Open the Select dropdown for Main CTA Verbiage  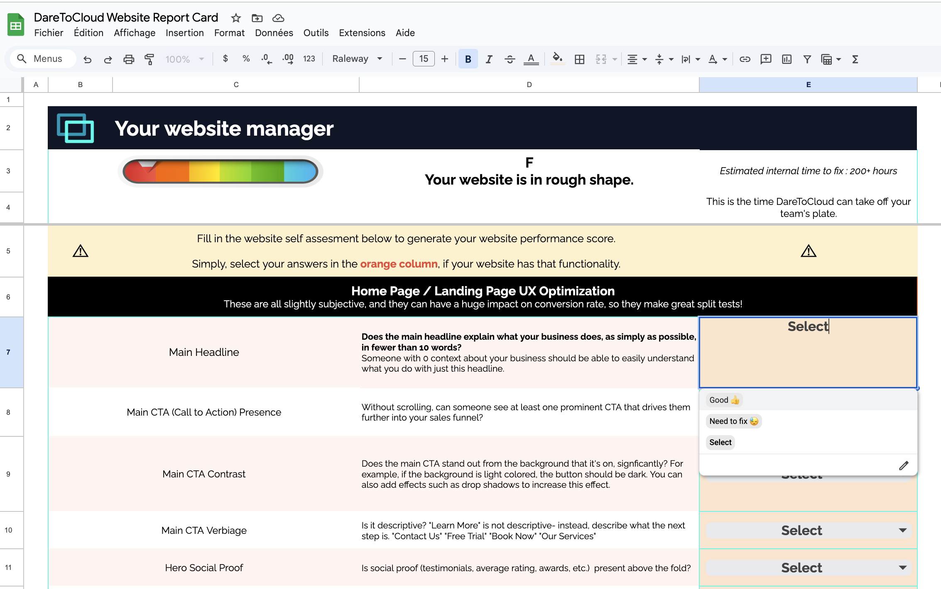[902, 530]
